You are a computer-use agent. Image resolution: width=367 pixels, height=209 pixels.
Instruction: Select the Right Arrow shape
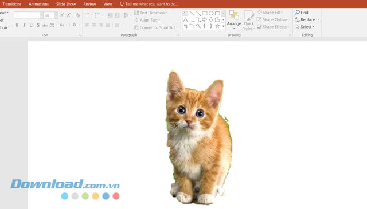tap(205, 20)
